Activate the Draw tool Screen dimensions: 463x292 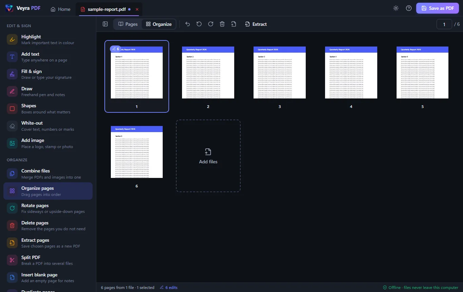point(48,91)
